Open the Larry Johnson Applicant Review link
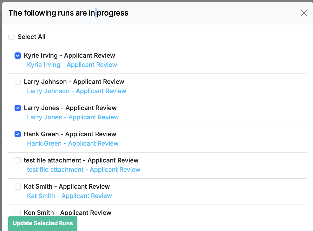This screenshot has height=231, width=313. coord(77,91)
